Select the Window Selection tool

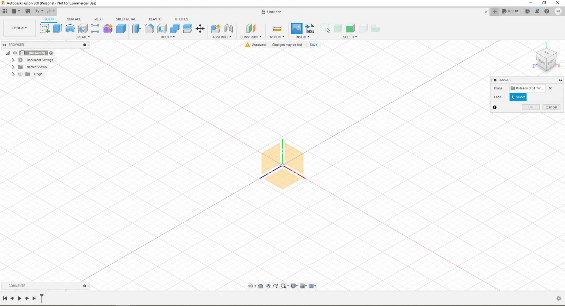(x=325, y=29)
